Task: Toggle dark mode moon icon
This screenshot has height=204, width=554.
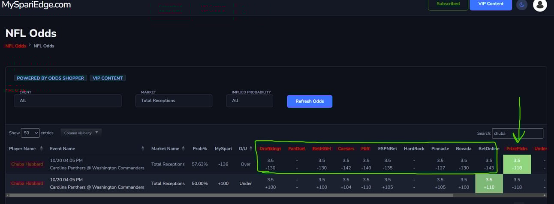Action: coord(522,5)
